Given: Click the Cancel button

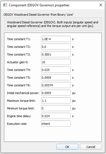Looking at the screenshot, I should pos(91,147).
